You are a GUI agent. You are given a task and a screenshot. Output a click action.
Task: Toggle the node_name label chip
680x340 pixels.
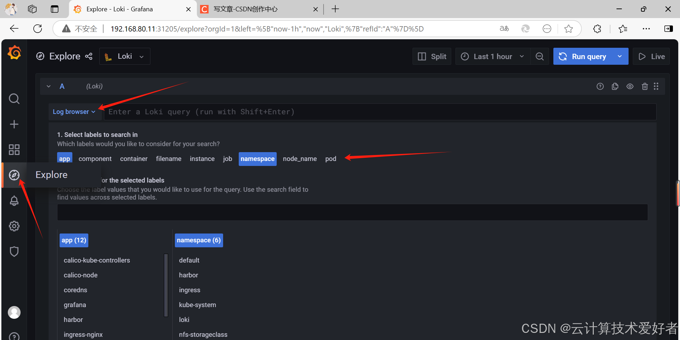[300, 159]
